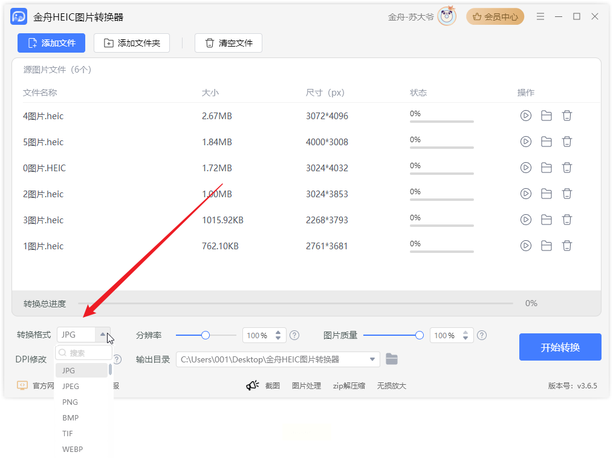This screenshot has height=458, width=613.
Task: Click the format search field
Action: coord(83,353)
